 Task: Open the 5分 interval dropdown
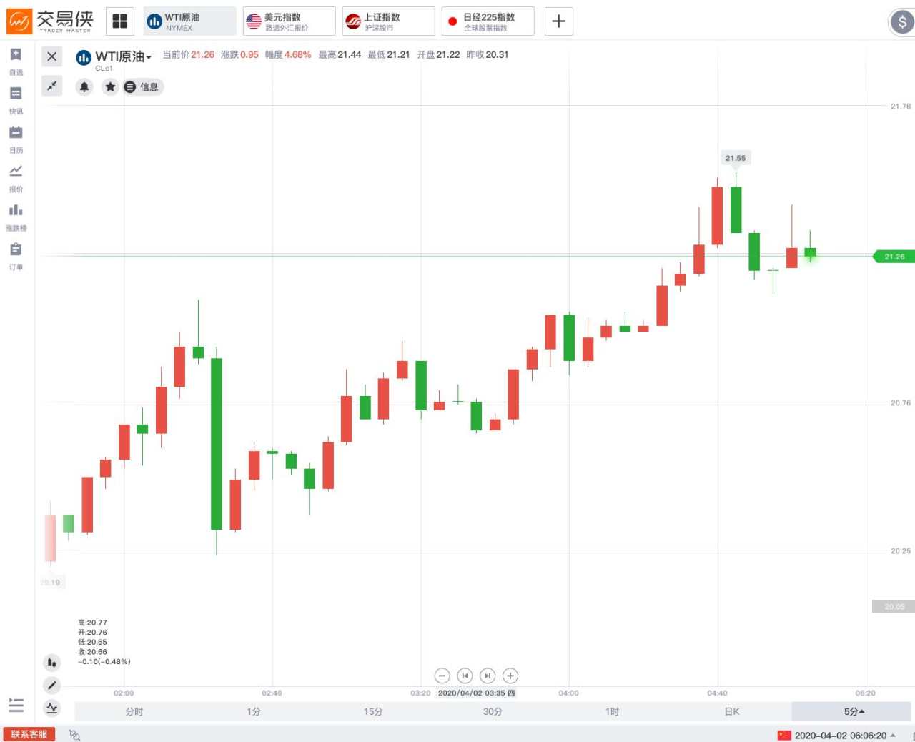(x=854, y=712)
